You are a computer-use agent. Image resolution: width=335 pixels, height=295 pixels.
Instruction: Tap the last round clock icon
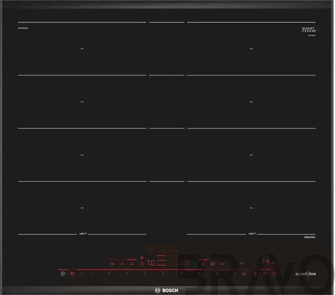click(x=274, y=274)
